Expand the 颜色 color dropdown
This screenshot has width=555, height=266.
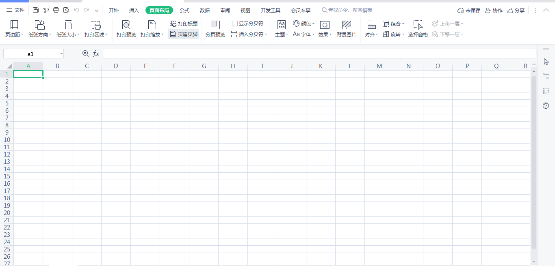pos(313,24)
